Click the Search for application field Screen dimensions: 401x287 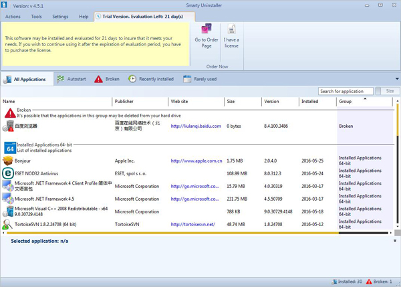tap(346, 91)
